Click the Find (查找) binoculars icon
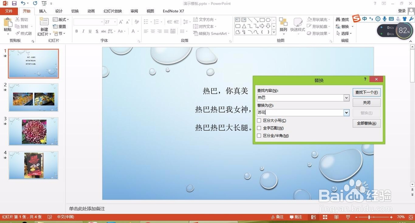This screenshot has width=415, height=223. coord(338,19)
